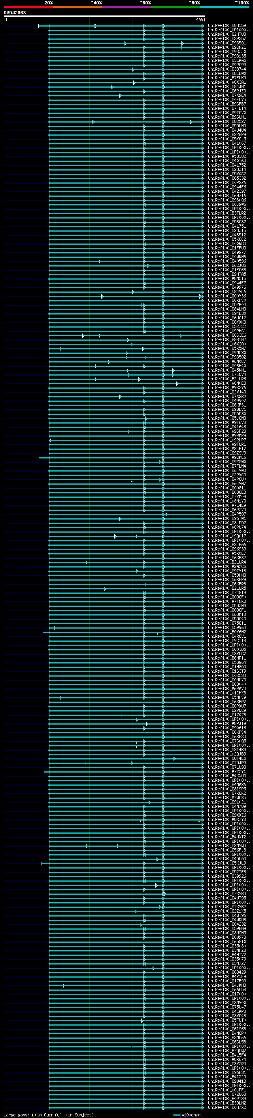Click the 'Large gaps' legend text
The image size is (253, 1118).
(x=17, y=1115)
